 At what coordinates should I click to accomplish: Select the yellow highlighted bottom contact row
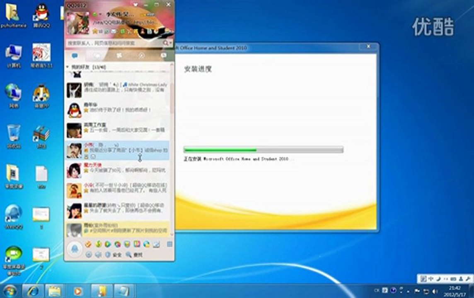117,229
